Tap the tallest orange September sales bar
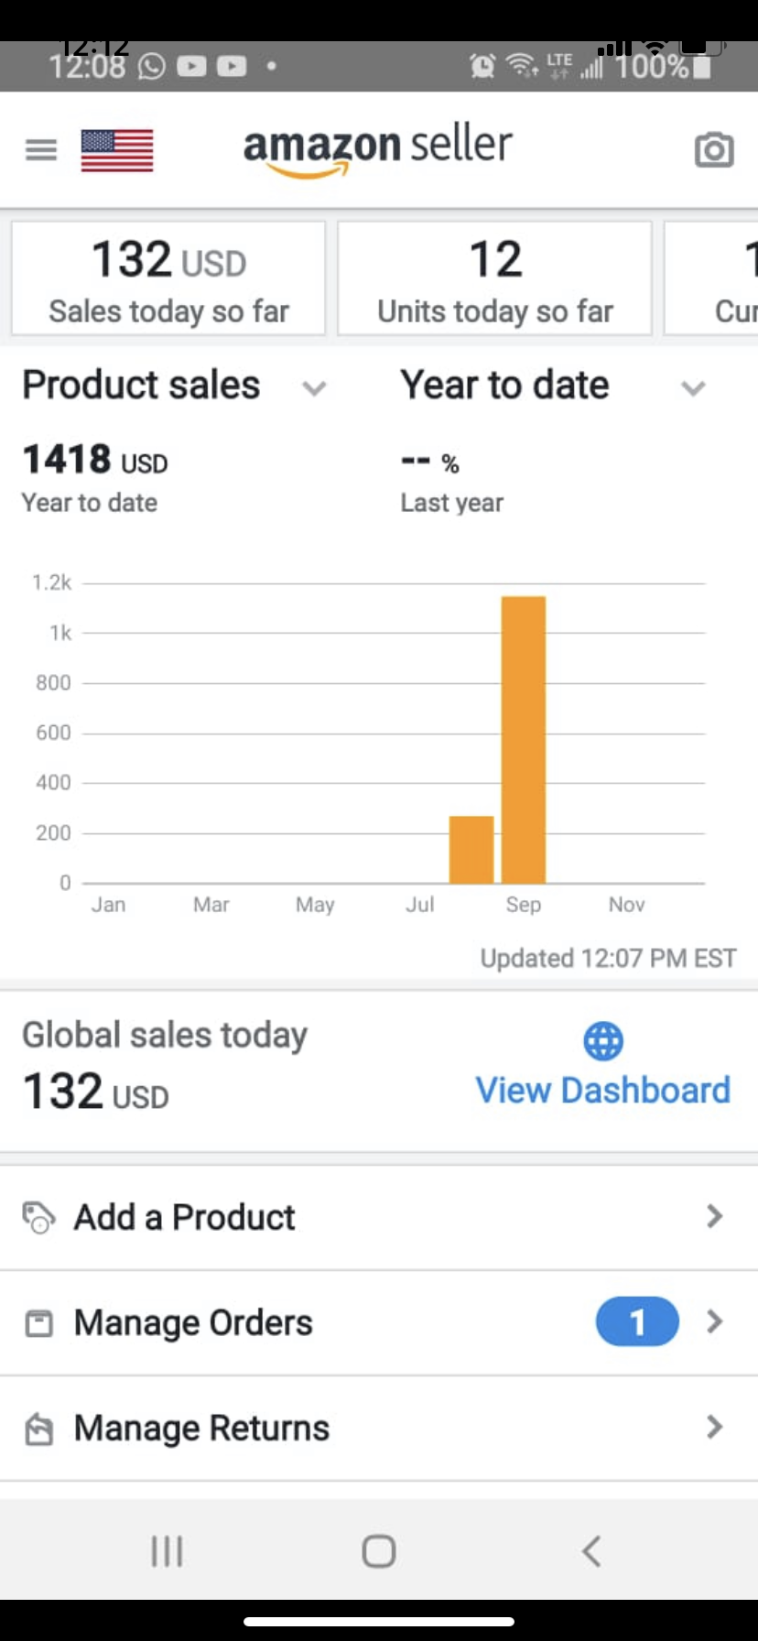Image resolution: width=758 pixels, height=1641 pixels. click(x=524, y=738)
